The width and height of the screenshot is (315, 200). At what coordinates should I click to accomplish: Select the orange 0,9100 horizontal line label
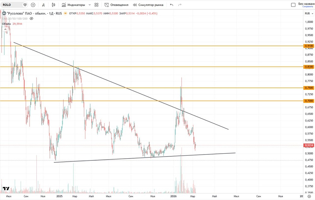(x=309, y=46)
